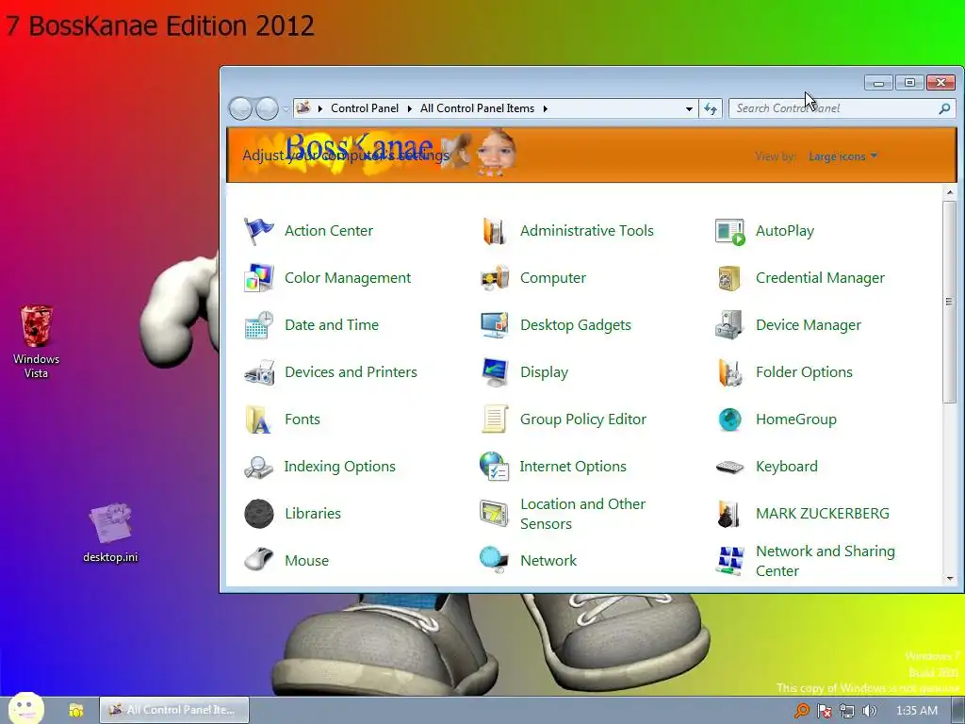
Task: Click the Internet Options link text
Action: (x=572, y=467)
